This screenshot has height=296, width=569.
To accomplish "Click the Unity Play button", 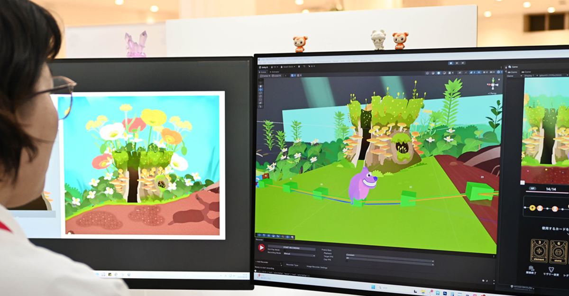I will [451, 63].
